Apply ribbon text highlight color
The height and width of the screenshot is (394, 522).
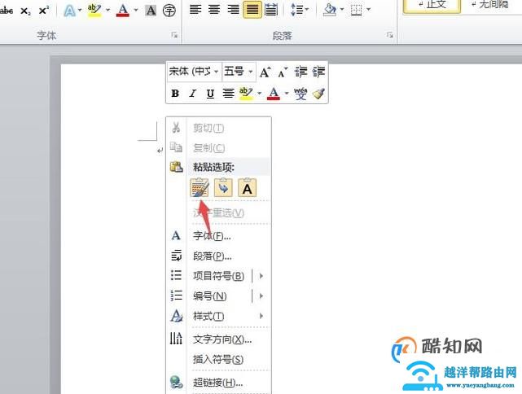tap(94, 11)
